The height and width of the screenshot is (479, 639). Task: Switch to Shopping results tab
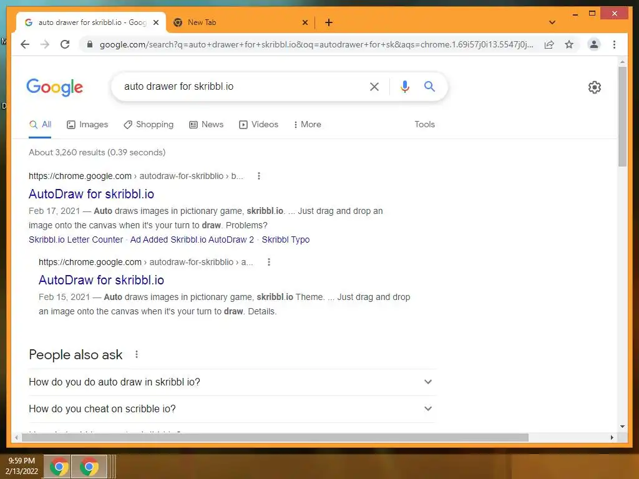149,125
